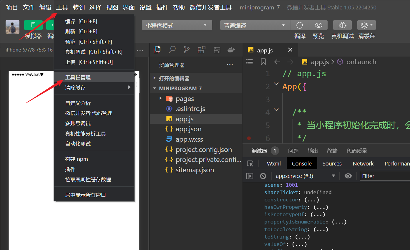Toggle the console live expression eye icon
The image size is (410, 250).
click(x=348, y=176)
